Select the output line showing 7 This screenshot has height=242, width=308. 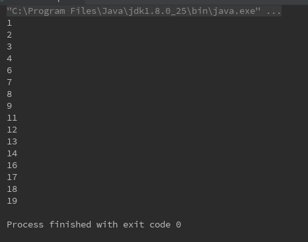point(9,82)
